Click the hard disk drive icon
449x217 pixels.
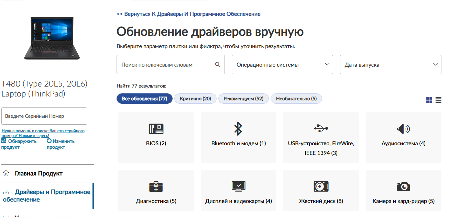pyautogui.click(x=321, y=186)
